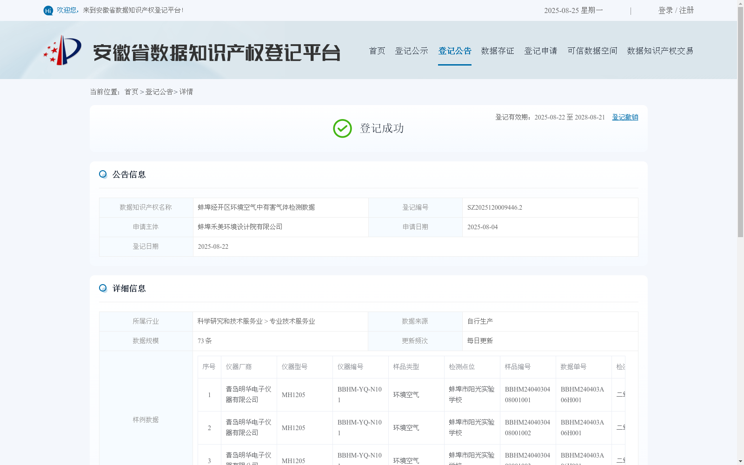Viewport: 744px width, 465px height.
Task: Click the validity period text 2025-08-22 至 2028-08-21
Action: click(570, 117)
